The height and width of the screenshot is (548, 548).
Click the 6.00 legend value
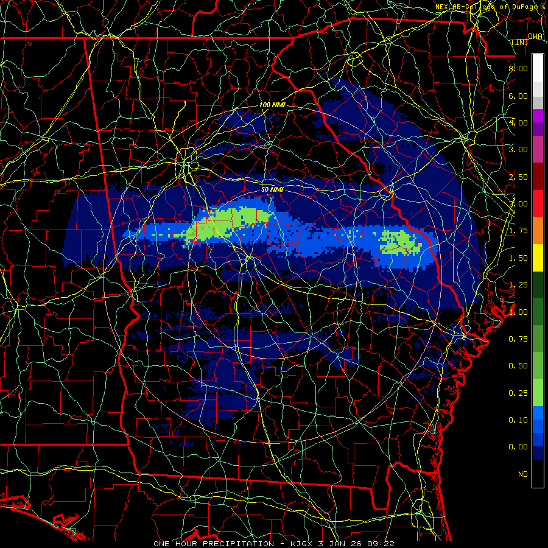coord(518,96)
